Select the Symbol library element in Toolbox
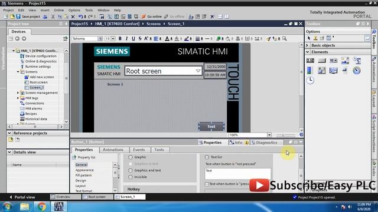This screenshot has width=378, height=212. click(x=333, y=71)
